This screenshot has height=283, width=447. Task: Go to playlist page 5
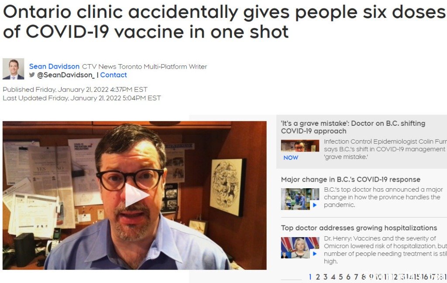coord(340,277)
